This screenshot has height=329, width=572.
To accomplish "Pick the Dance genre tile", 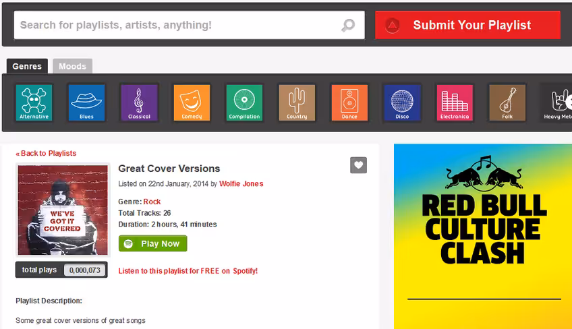I will 349,102.
